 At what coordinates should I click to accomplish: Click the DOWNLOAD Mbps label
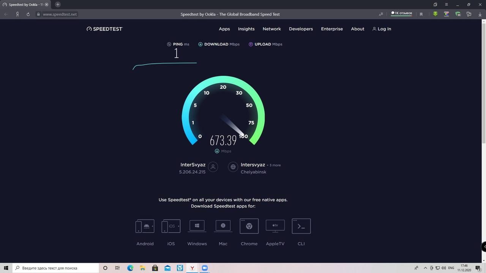(x=222, y=44)
